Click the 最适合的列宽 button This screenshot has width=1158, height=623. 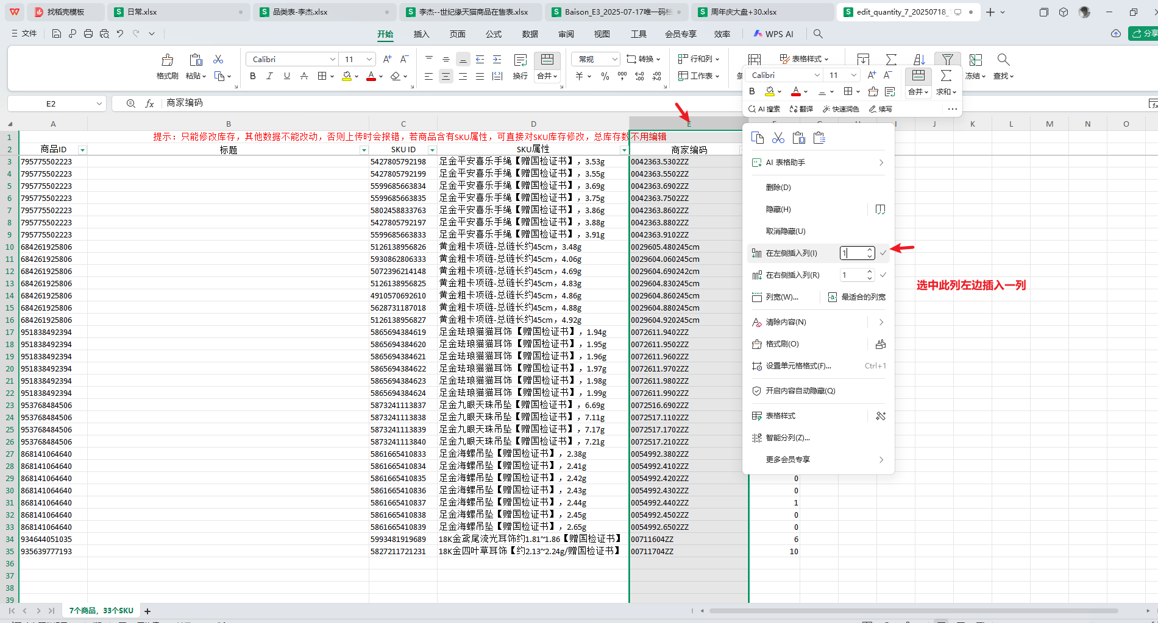857,297
